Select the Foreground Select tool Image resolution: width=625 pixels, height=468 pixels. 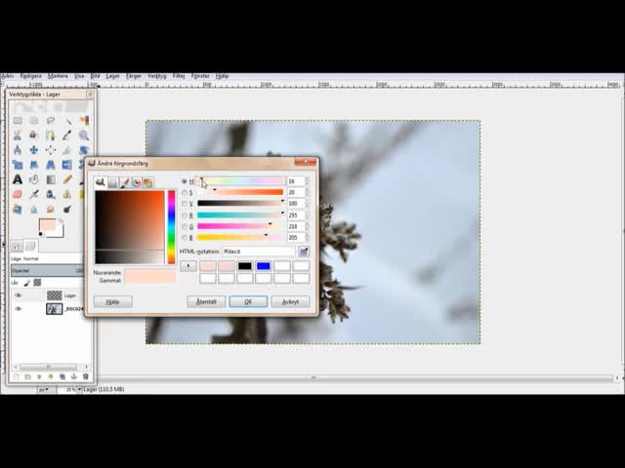34,136
